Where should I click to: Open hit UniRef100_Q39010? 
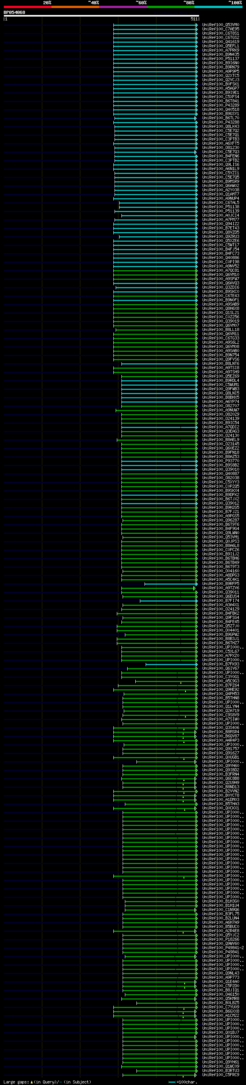click(x=220, y=469)
